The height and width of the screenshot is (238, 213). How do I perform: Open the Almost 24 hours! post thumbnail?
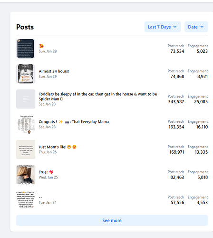26,74
